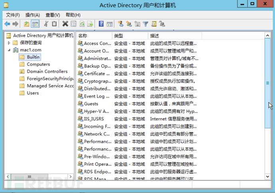The width and height of the screenshot is (275, 193).
Task: Open the 操作(A) menu
Action: tap(32, 15)
